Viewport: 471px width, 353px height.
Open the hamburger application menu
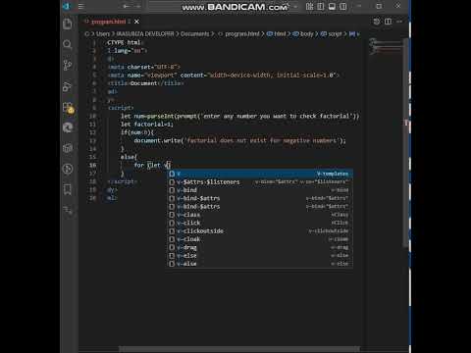coord(80,6)
